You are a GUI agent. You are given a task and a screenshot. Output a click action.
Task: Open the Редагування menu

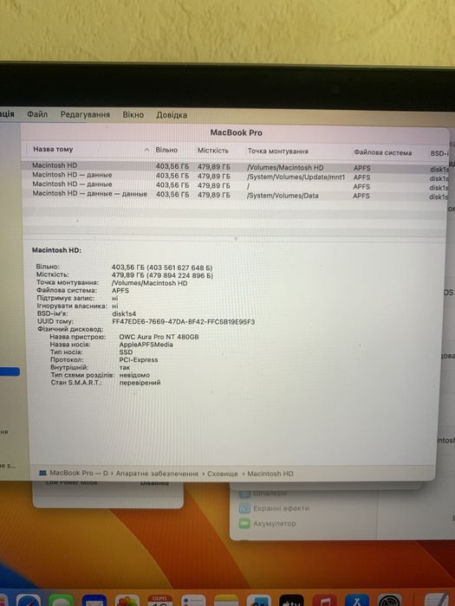[x=85, y=115]
